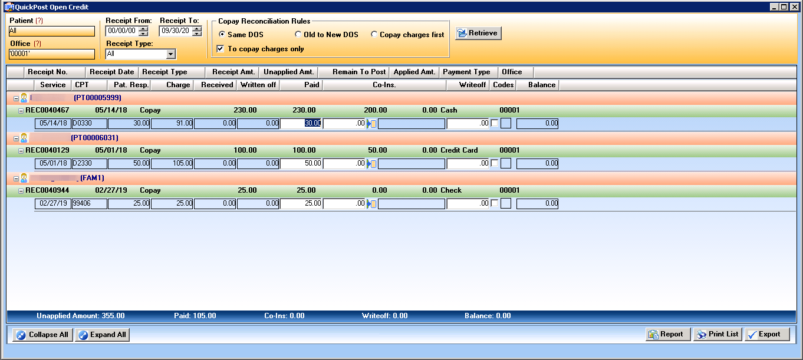Click the Export button
This screenshot has width=803, height=360.
[766, 335]
